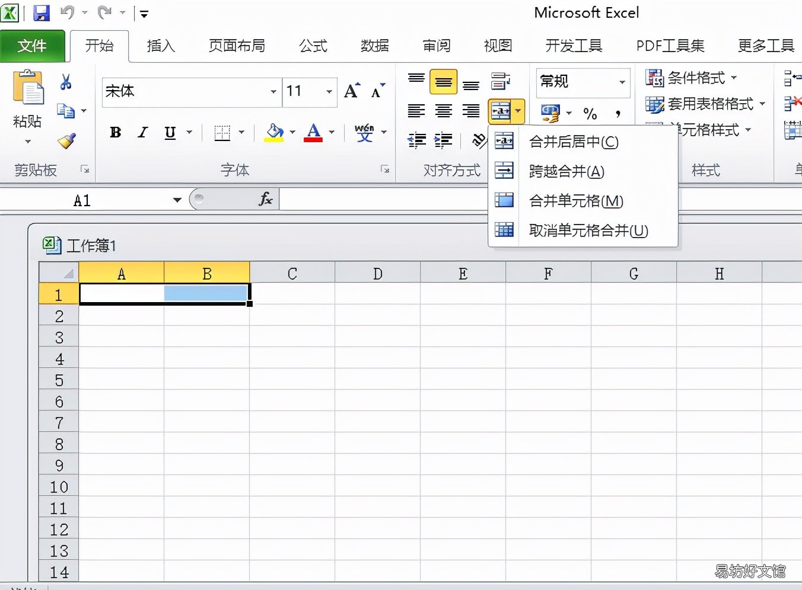Switch to the 开发工具 ribbon tab
Image resolution: width=802 pixels, height=590 pixels.
click(x=574, y=46)
